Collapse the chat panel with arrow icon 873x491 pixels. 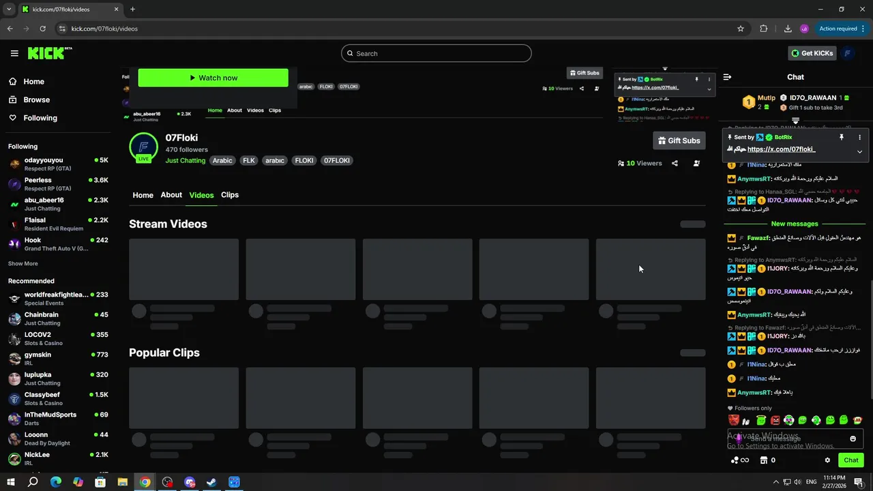727,77
